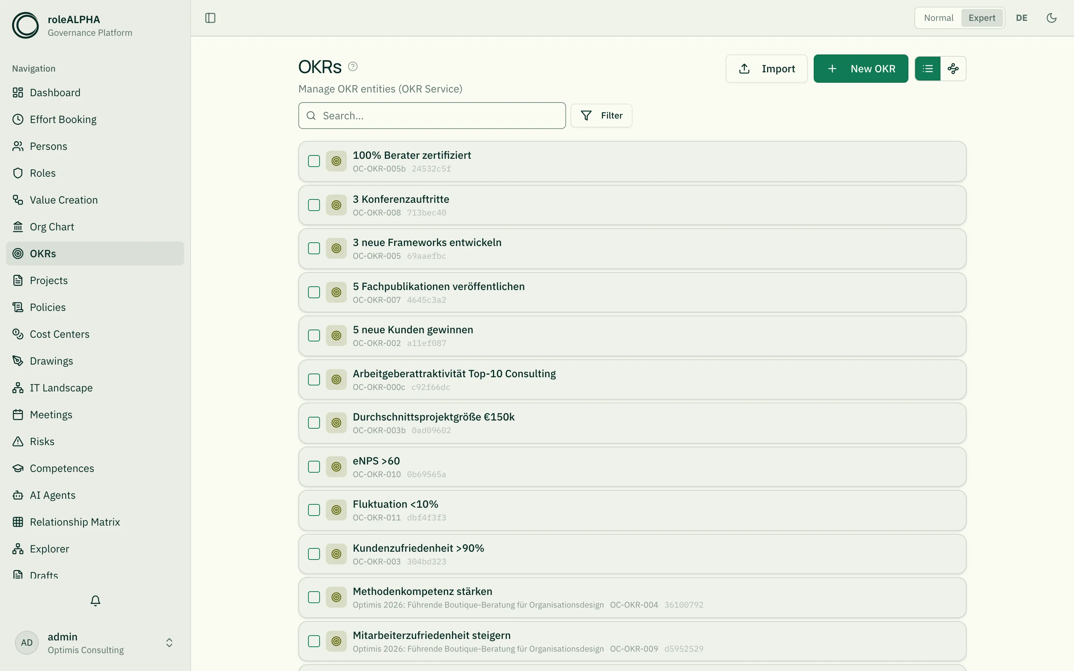Check 5 Fachpublikationen veröffentlichen row

coord(314,292)
